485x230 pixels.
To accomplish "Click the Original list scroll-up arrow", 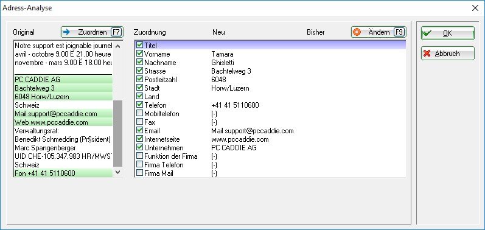I will [117, 46].
